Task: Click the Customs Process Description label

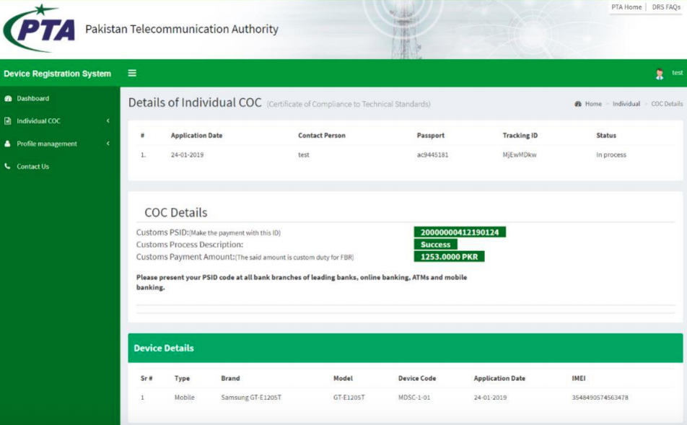Action: click(190, 245)
